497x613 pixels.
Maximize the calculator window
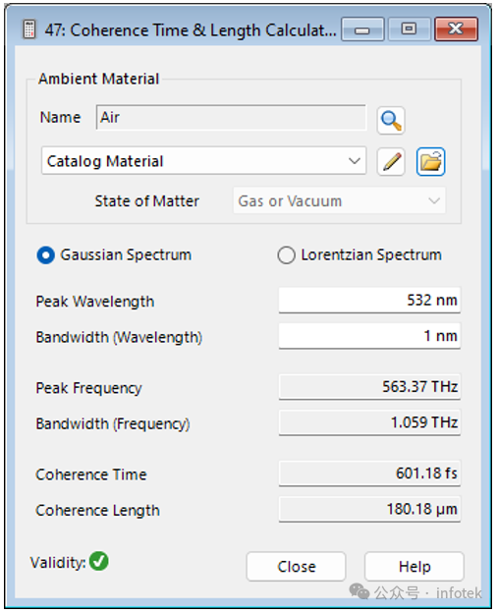pos(409,29)
